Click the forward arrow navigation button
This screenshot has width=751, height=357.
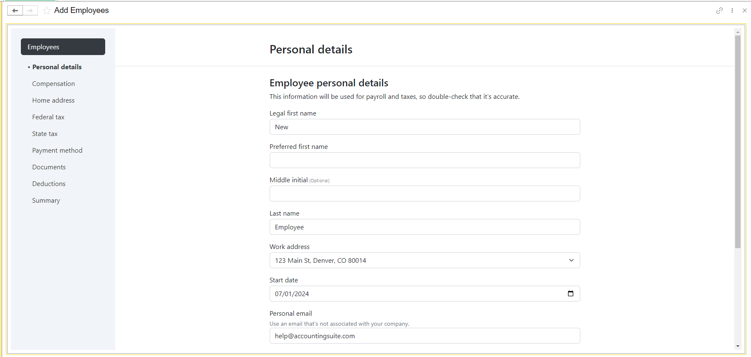pyautogui.click(x=30, y=10)
